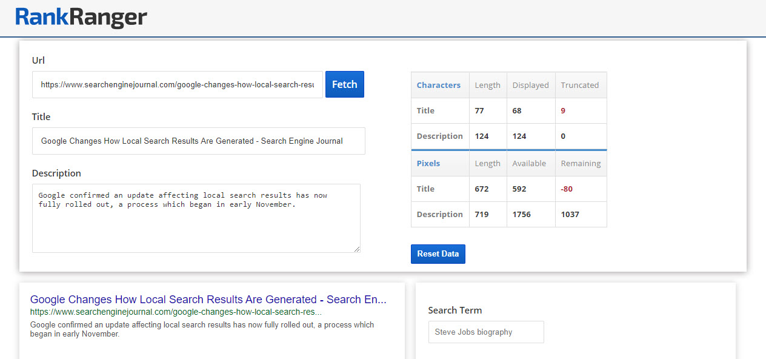The height and width of the screenshot is (359, 766).
Task: Click the Description textarea resize handle
Action: (x=357, y=249)
